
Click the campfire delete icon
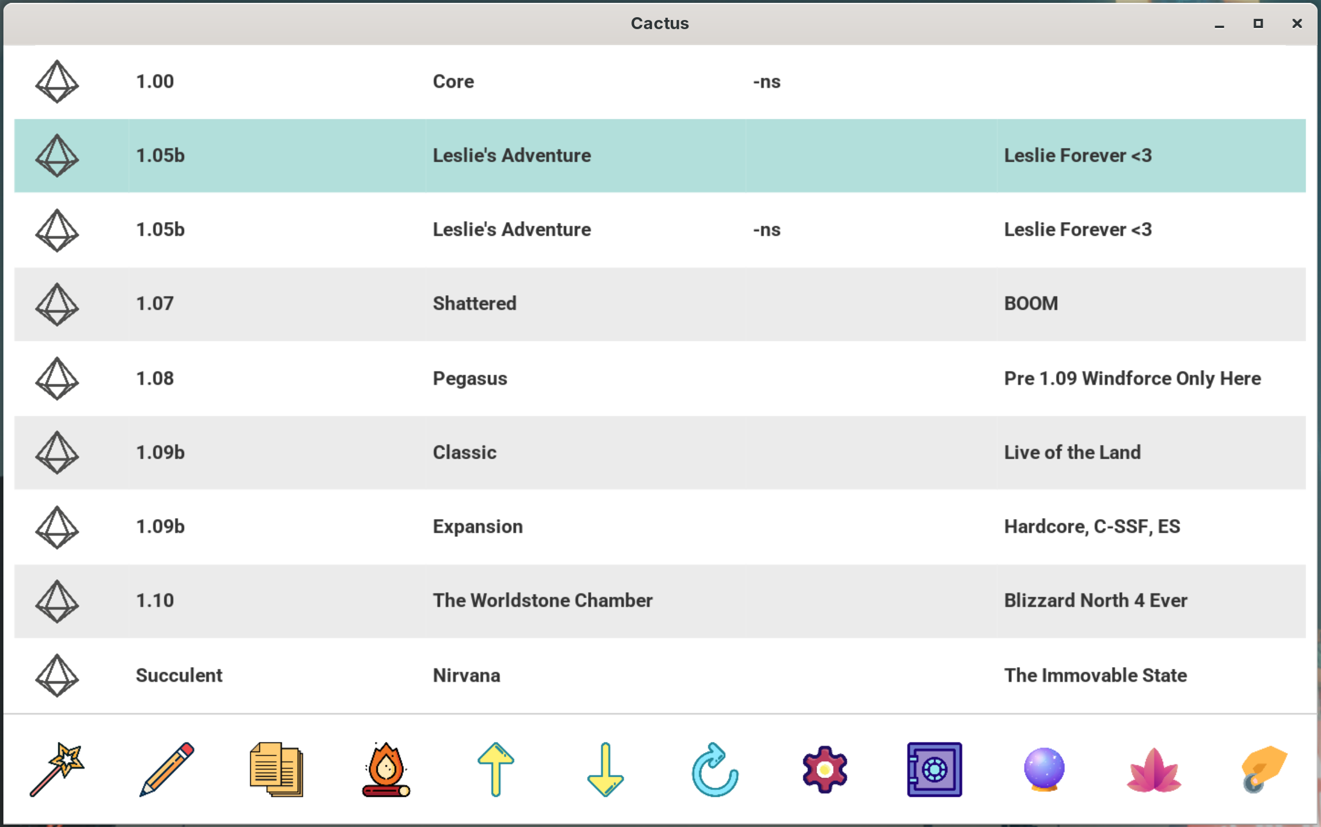point(386,769)
